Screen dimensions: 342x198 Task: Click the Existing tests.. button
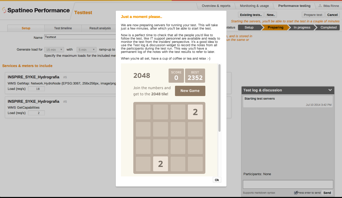[x=251, y=15]
